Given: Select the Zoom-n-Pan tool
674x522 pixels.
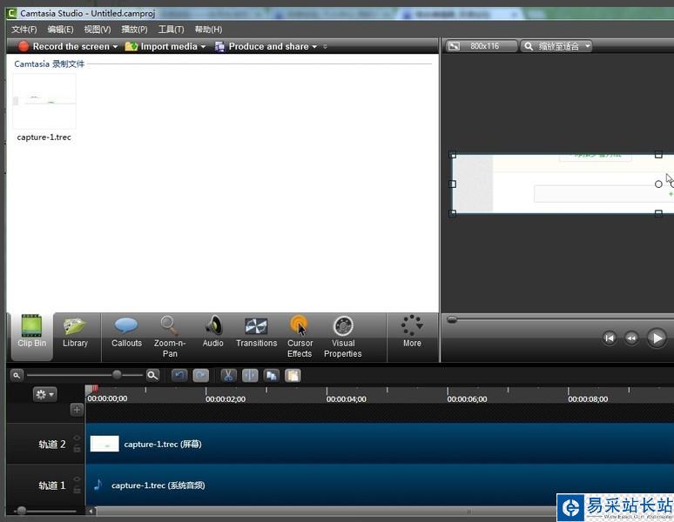Looking at the screenshot, I should [169, 336].
